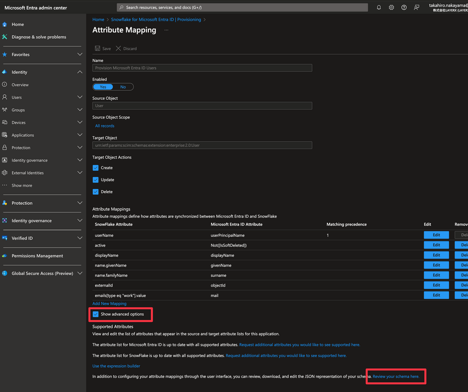Click the Favorites star icon

(5, 54)
